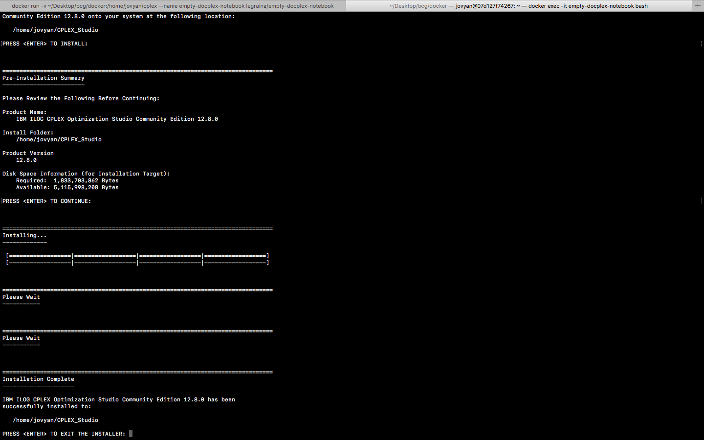Click the 'Product Name:' label
Viewport: 704px width, 440px height.
(24, 112)
